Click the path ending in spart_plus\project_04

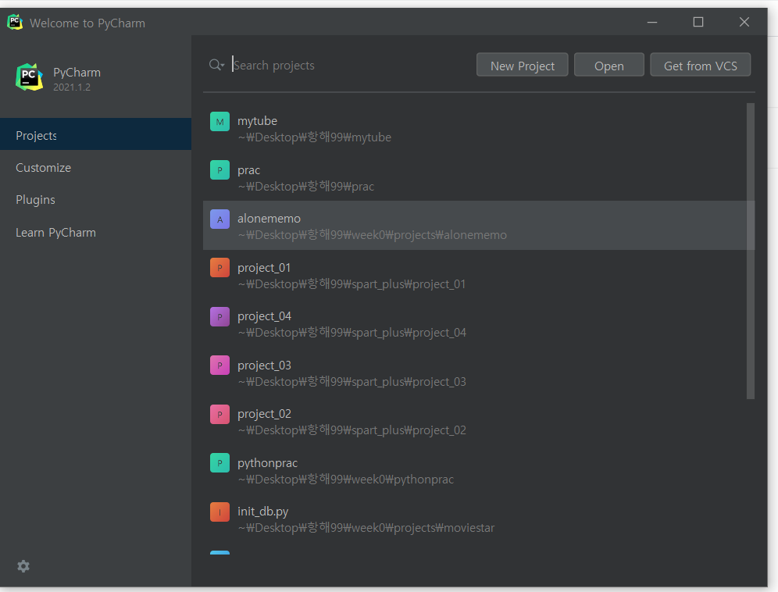click(x=352, y=333)
